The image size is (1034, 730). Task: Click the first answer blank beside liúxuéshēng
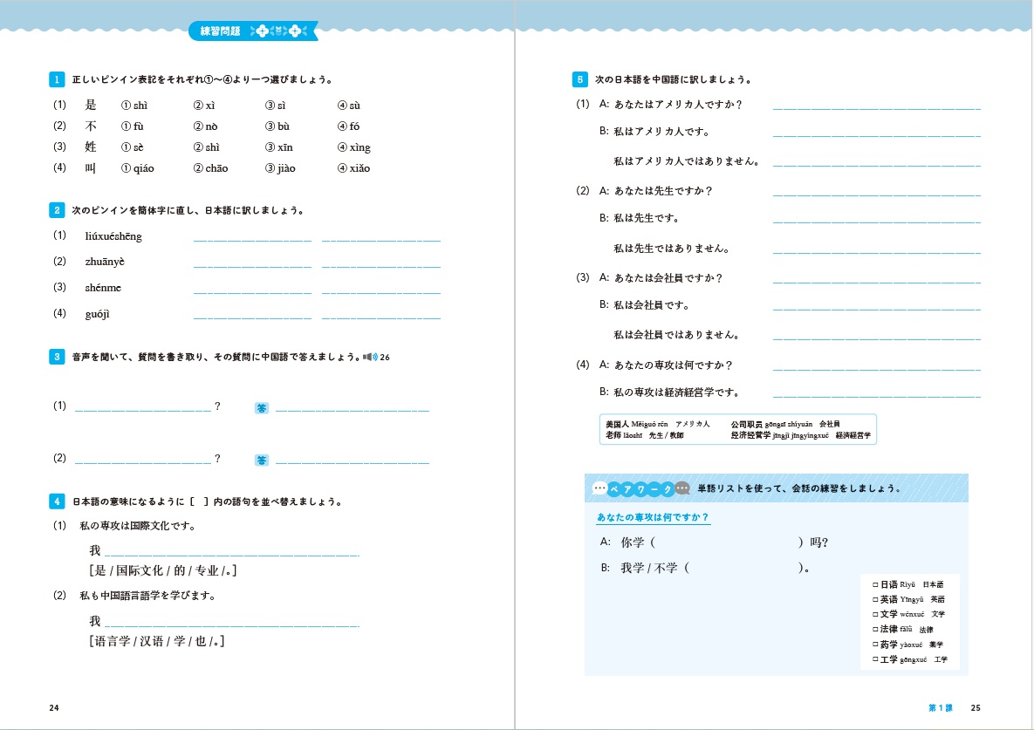pos(252,238)
